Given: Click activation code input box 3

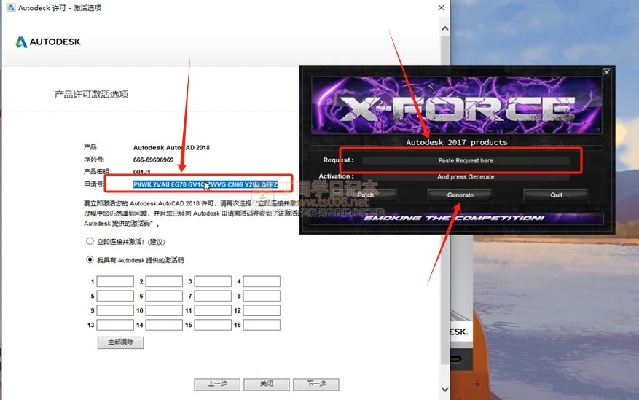Looking at the screenshot, I should (x=213, y=281).
